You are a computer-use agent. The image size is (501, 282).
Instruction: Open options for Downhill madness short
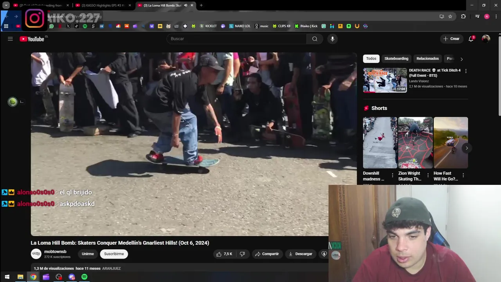(x=393, y=175)
